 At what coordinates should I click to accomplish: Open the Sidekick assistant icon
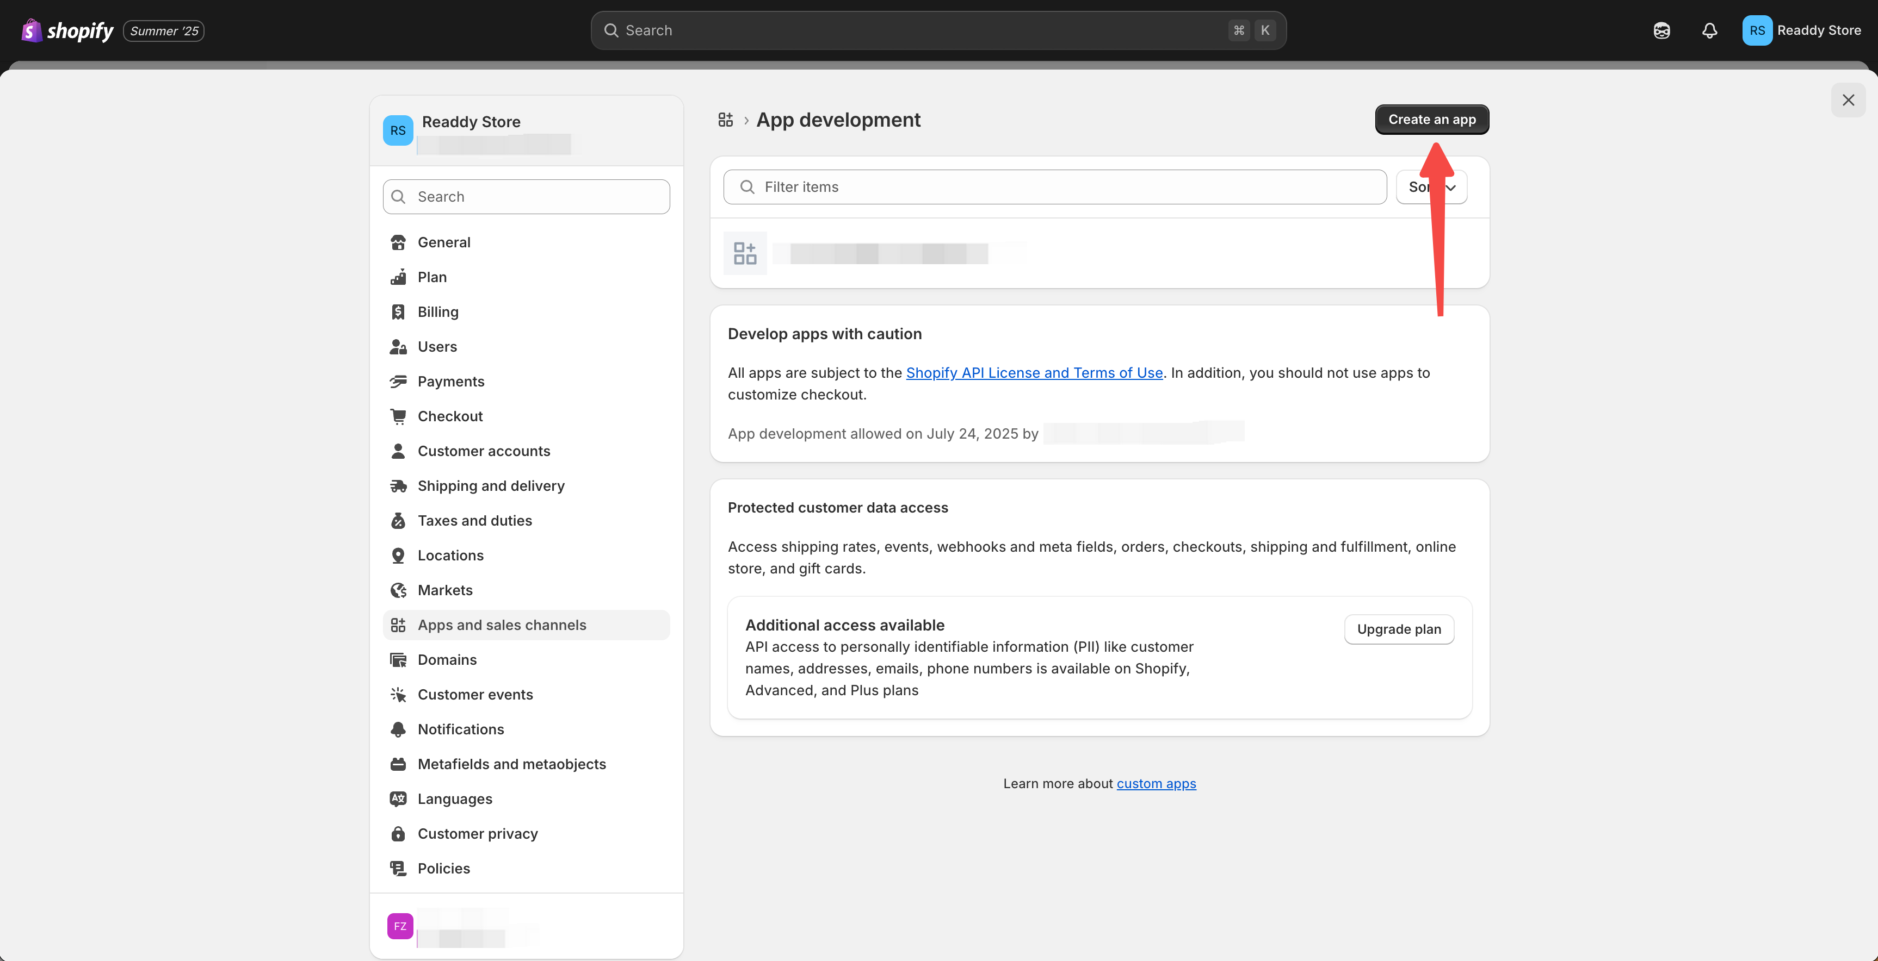pyautogui.click(x=1661, y=30)
